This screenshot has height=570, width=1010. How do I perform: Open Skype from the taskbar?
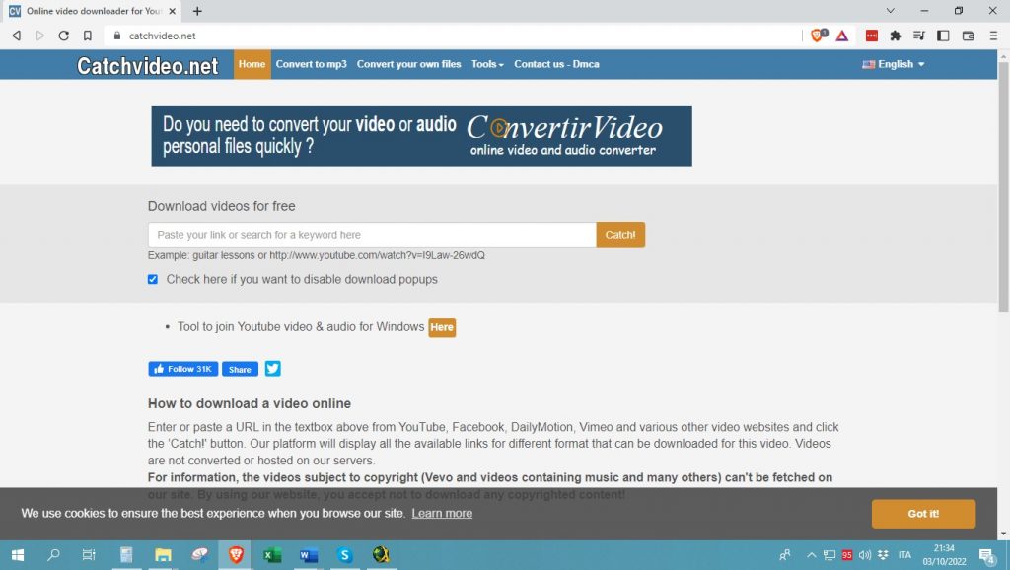[x=344, y=554]
